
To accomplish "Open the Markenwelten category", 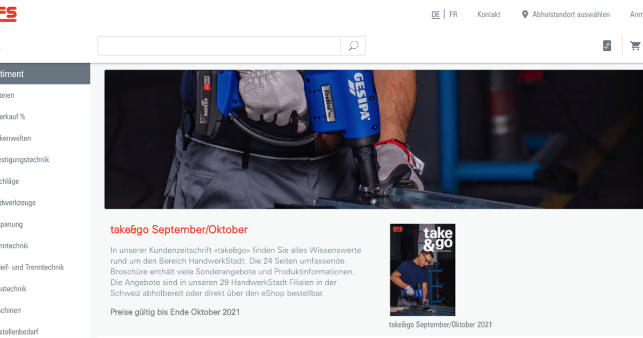I will pyautogui.click(x=16, y=138).
